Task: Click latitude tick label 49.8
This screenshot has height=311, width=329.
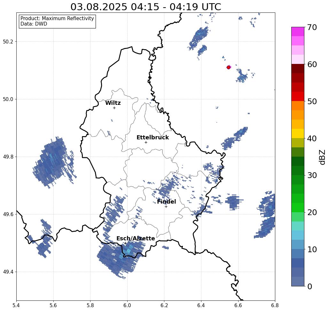Action: click(8, 157)
